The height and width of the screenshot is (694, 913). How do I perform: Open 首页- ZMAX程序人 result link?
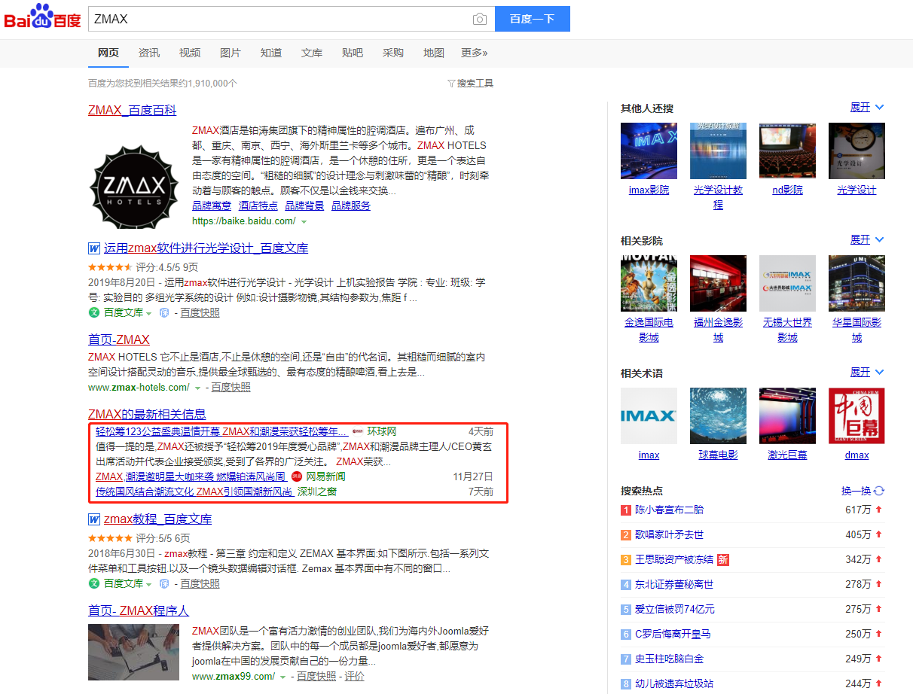[x=139, y=610]
